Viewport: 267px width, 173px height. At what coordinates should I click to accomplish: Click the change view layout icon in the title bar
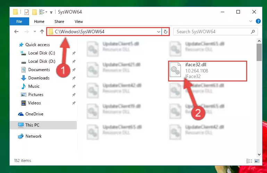click(x=42, y=12)
